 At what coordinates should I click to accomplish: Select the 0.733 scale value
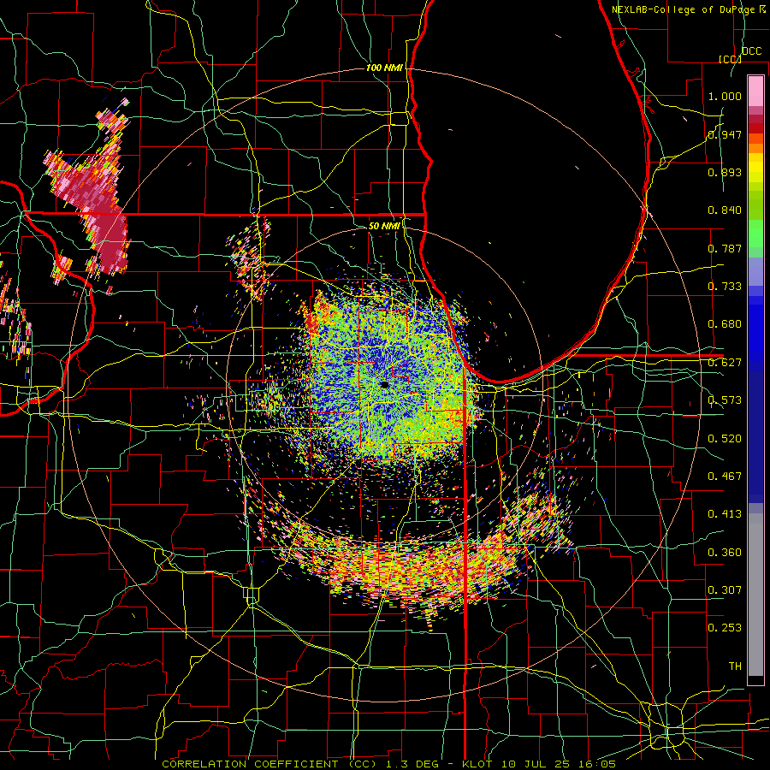[x=725, y=287]
